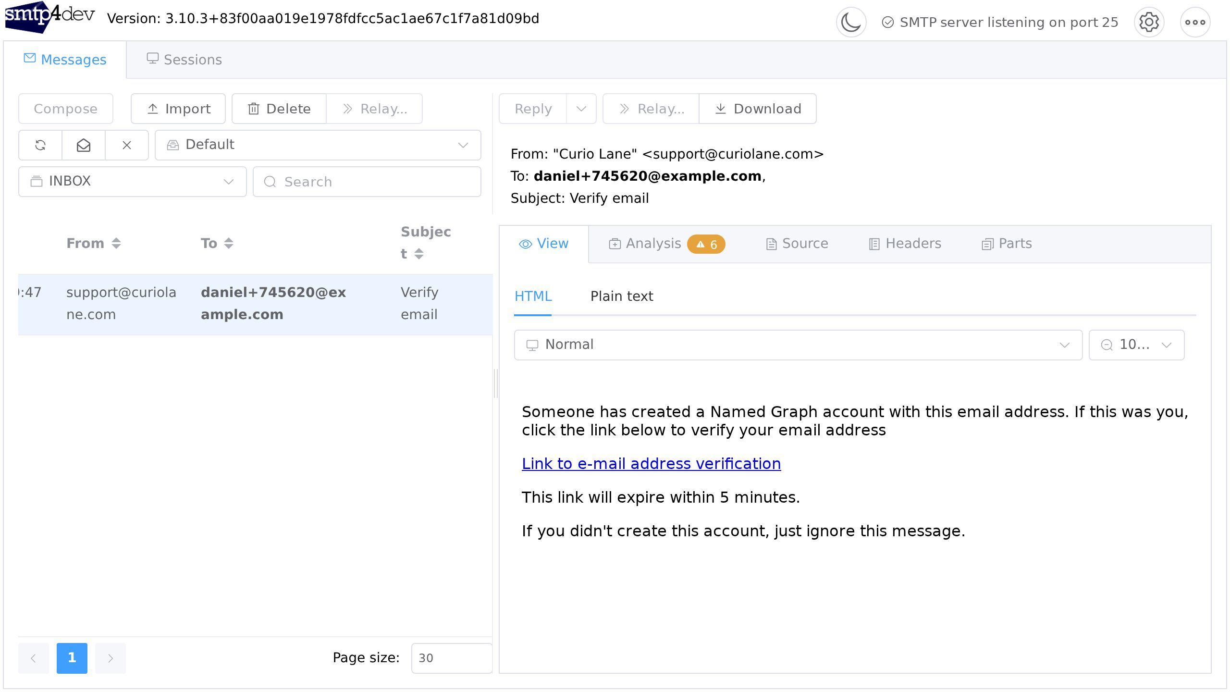Mark all messages read via envelope icon

tap(84, 145)
